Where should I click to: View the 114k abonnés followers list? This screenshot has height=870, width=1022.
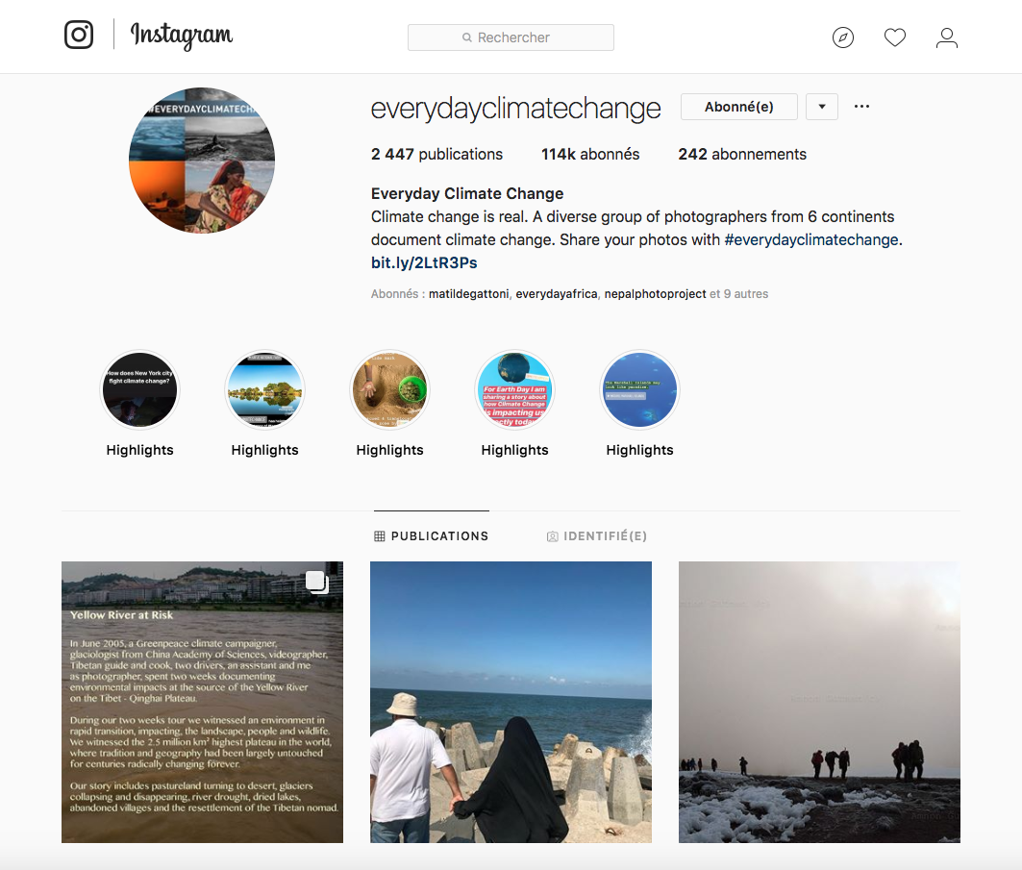pos(590,155)
